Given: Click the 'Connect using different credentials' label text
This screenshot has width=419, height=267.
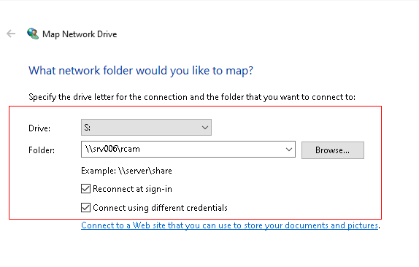Looking at the screenshot, I should 160,208.
